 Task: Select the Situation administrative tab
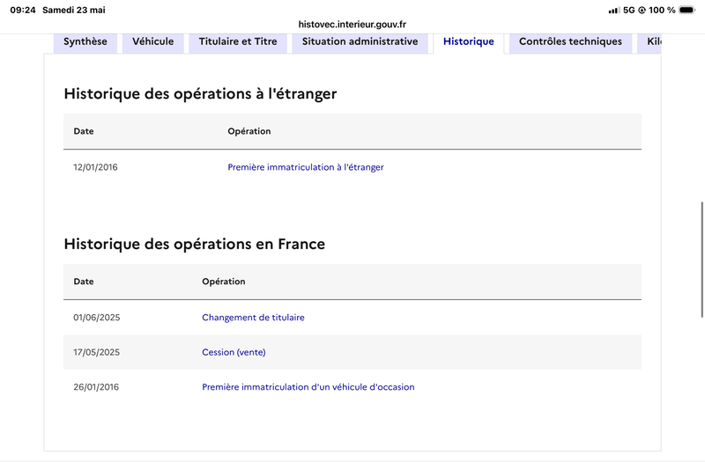360,41
